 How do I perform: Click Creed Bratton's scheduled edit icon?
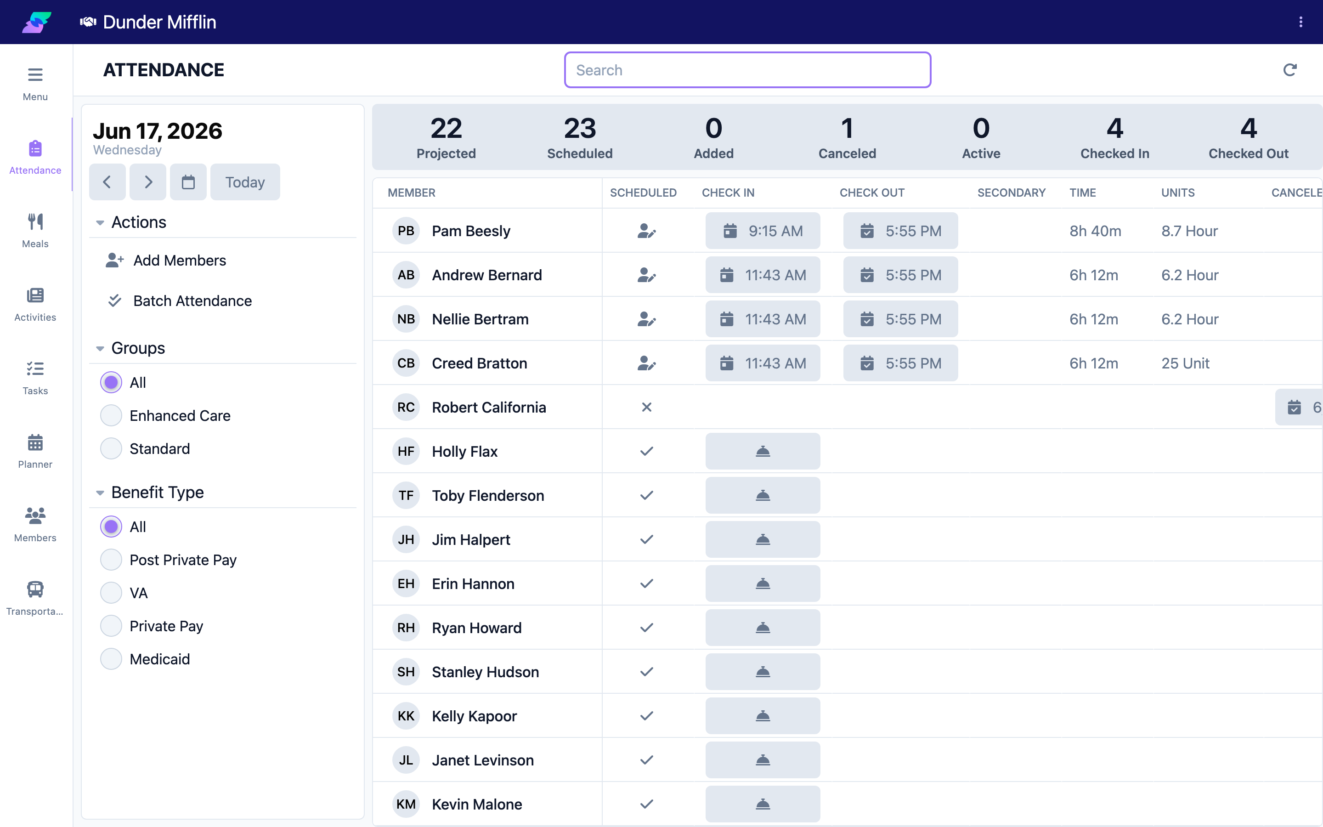tap(646, 363)
